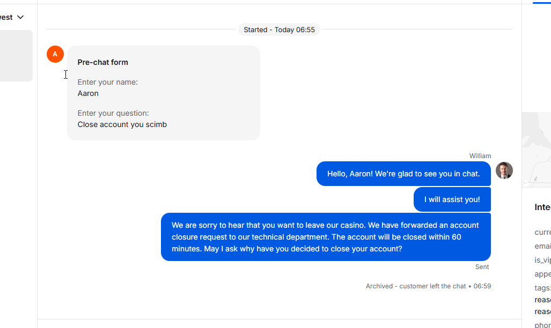The height and width of the screenshot is (328, 551).
Task: Click the email field in the details panel
Action: 542,246
